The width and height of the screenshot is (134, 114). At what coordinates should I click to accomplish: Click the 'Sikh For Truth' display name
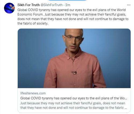point(28,5)
